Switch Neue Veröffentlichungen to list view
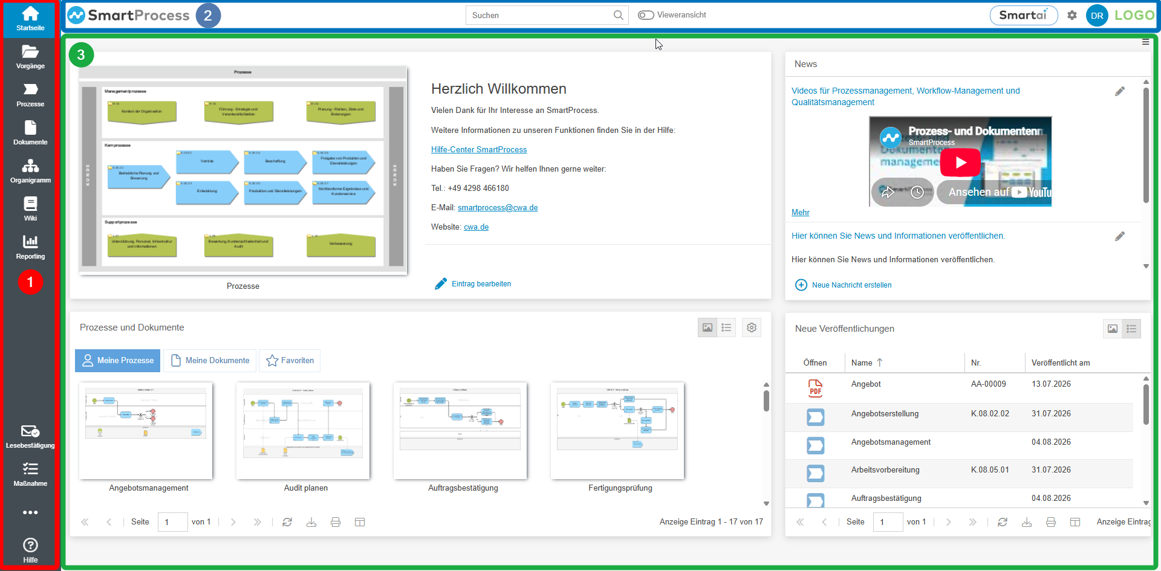 click(1131, 329)
